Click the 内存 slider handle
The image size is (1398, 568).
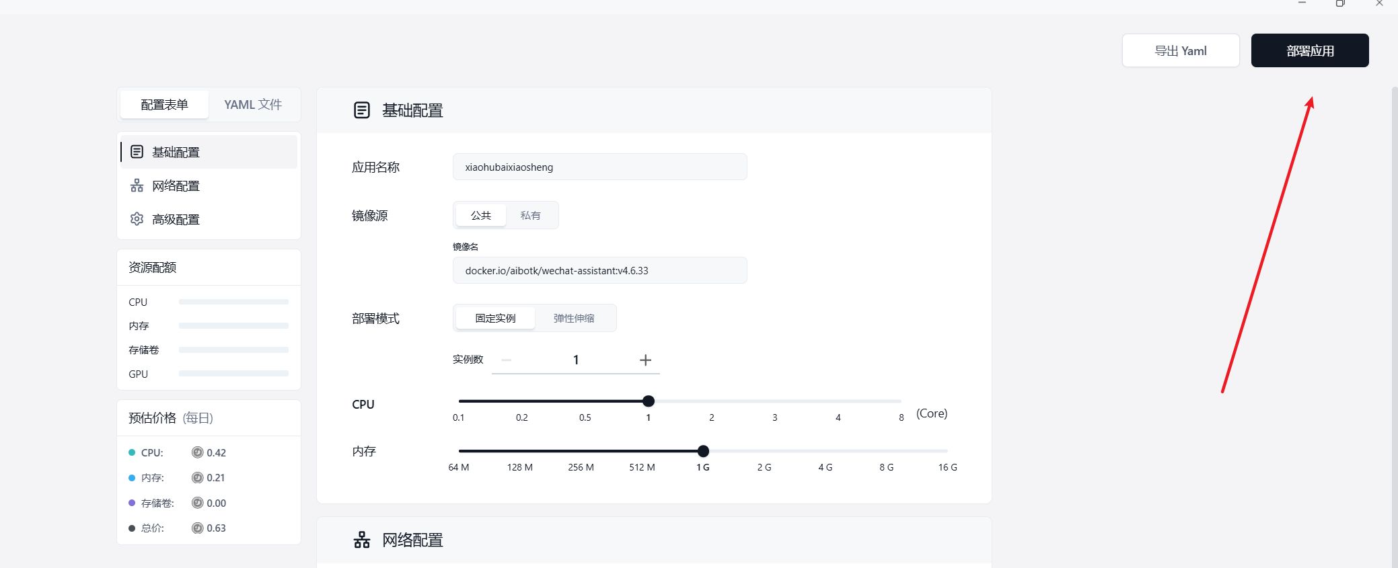pyautogui.click(x=703, y=451)
